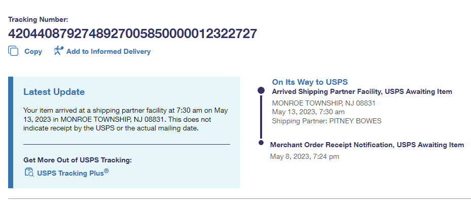Click the small lower timeline dot
This screenshot has width=471, height=203.
click(261, 143)
